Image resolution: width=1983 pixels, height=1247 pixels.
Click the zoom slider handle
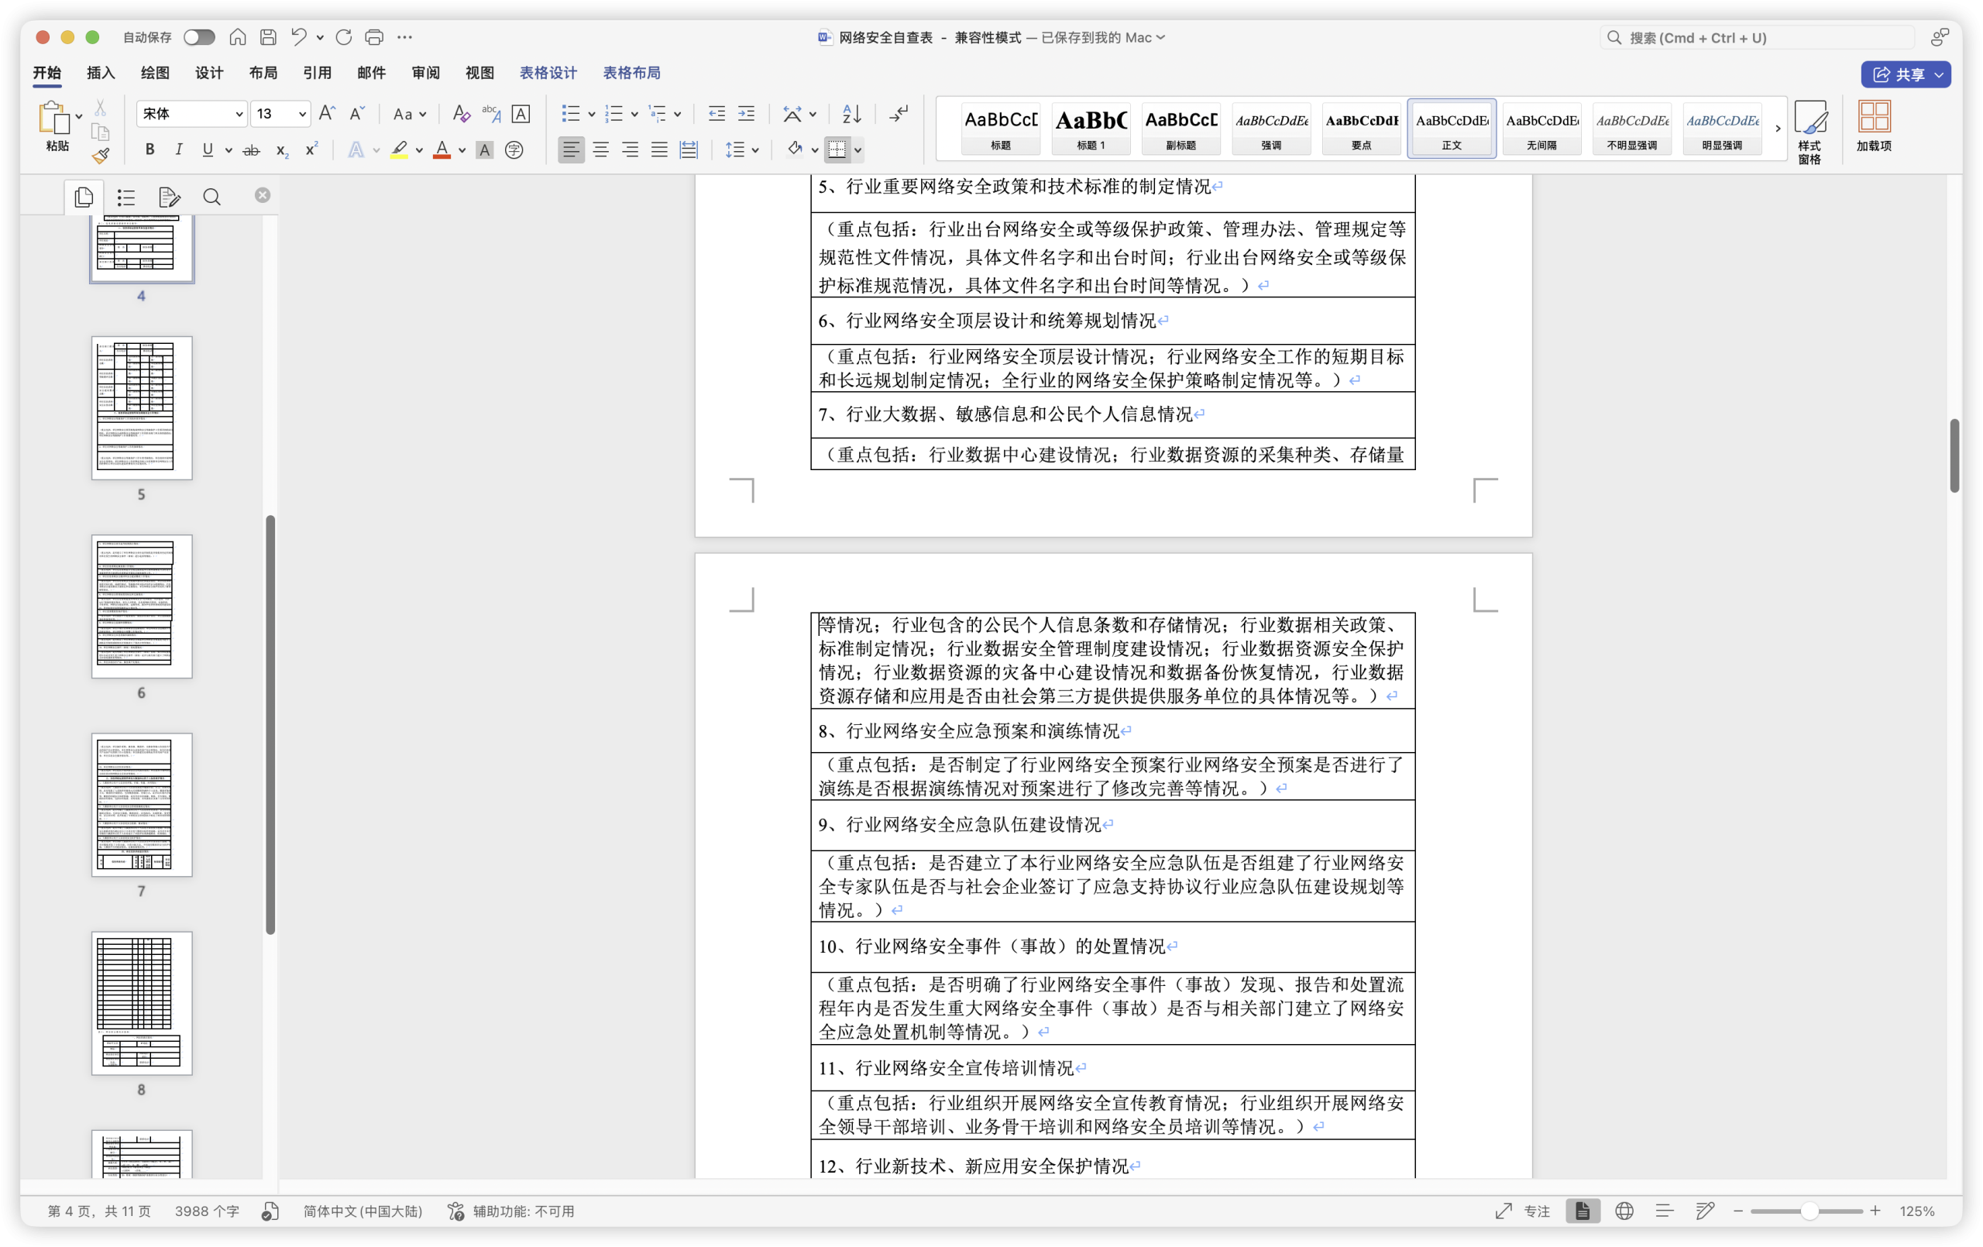1809,1211
